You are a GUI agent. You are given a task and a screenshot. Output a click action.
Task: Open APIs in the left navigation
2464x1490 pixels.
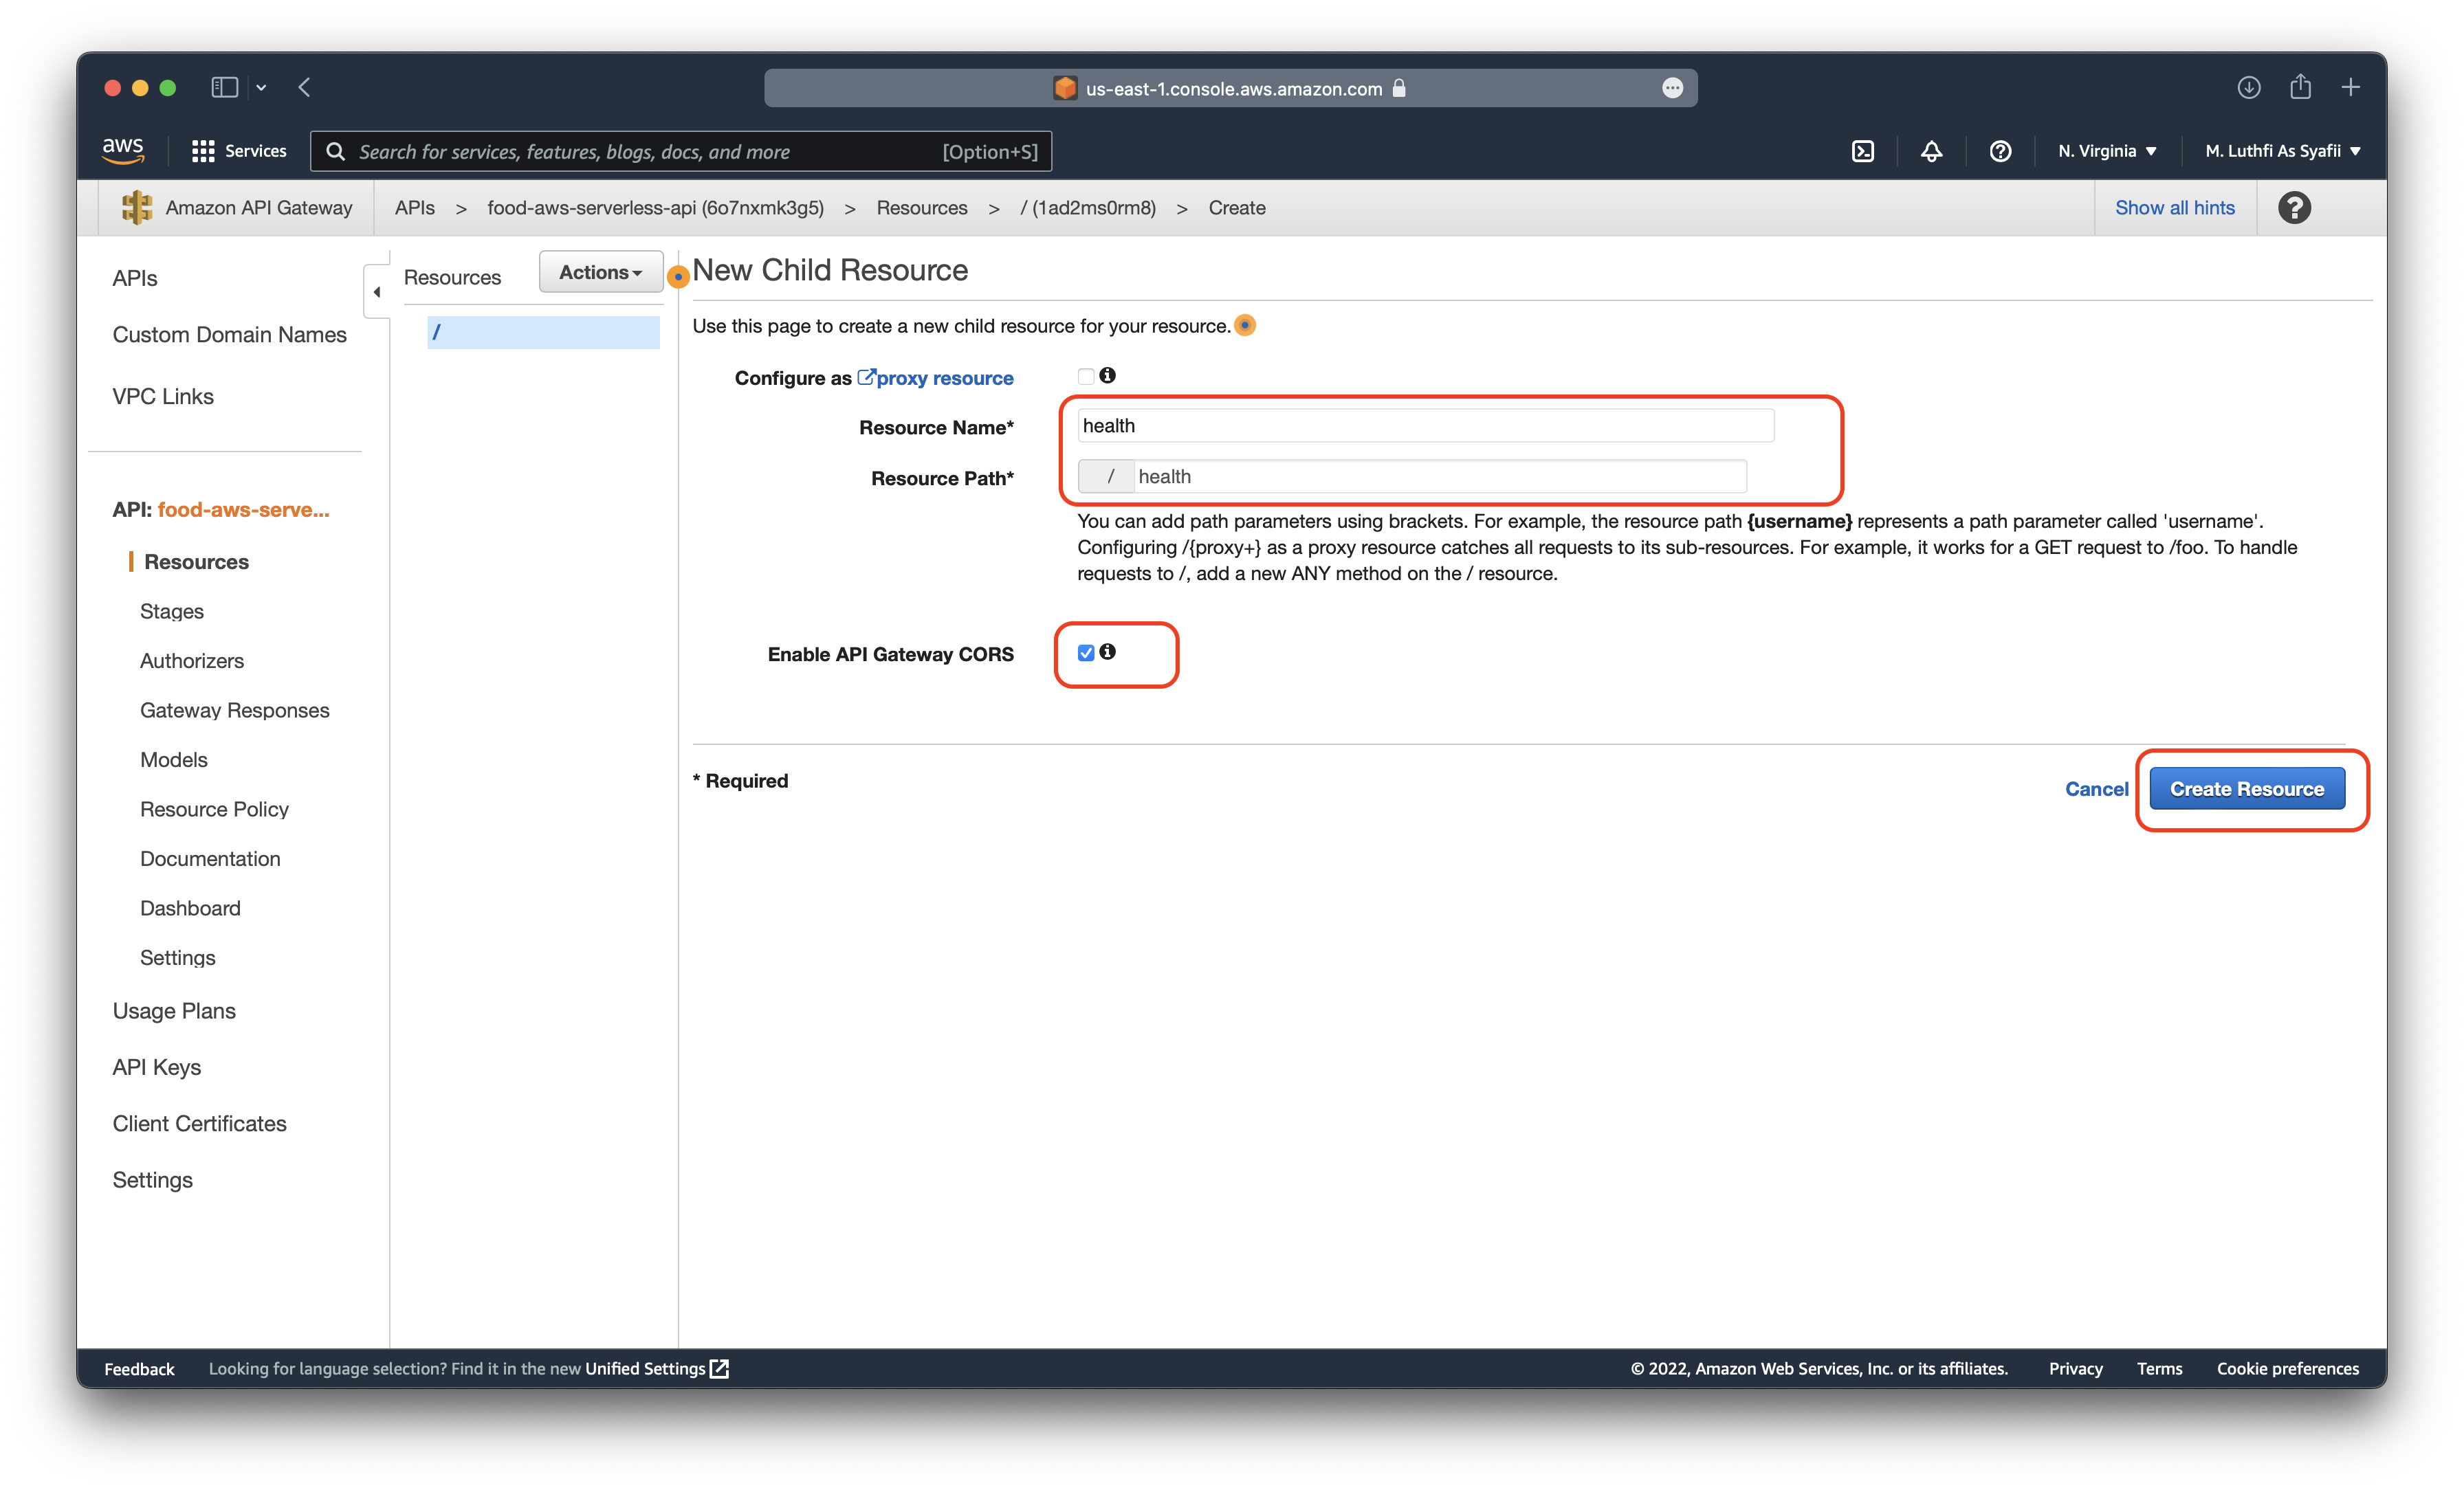pyautogui.click(x=135, y=278)
